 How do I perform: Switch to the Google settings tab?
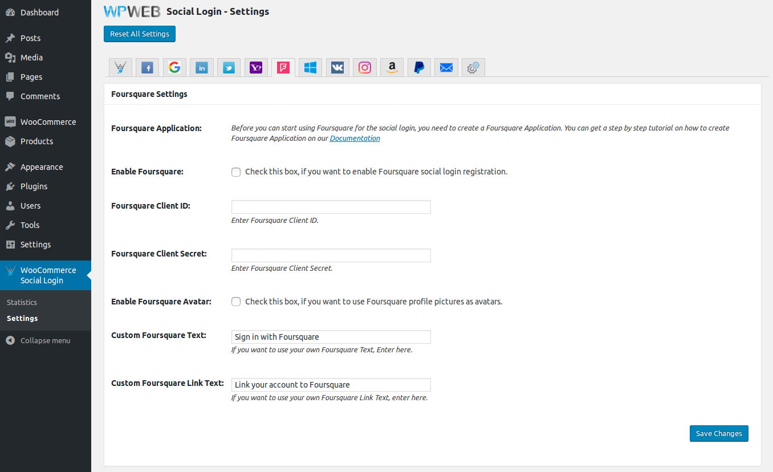(174, 68)
